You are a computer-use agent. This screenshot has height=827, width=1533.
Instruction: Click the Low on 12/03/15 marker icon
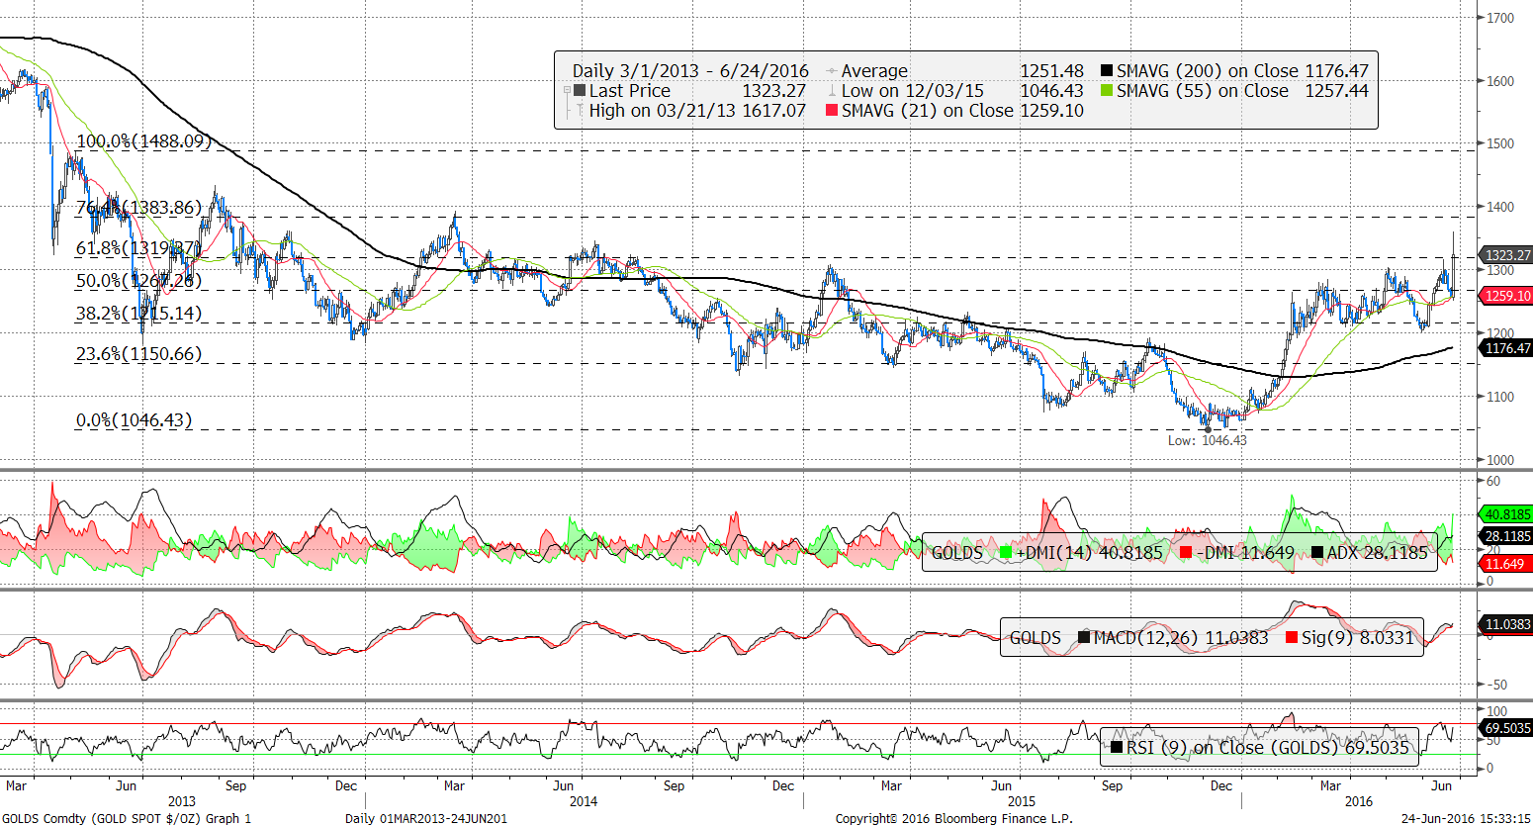click(832, 91)
